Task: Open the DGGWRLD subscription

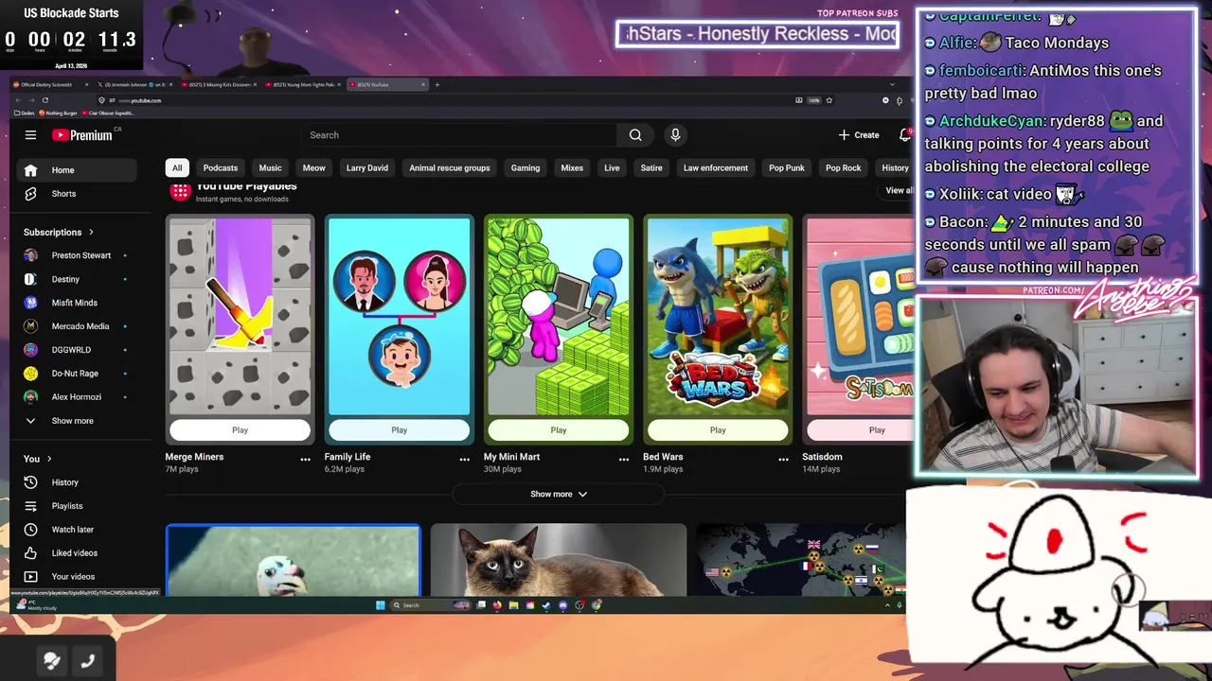Action: click(x=76, y=350)
